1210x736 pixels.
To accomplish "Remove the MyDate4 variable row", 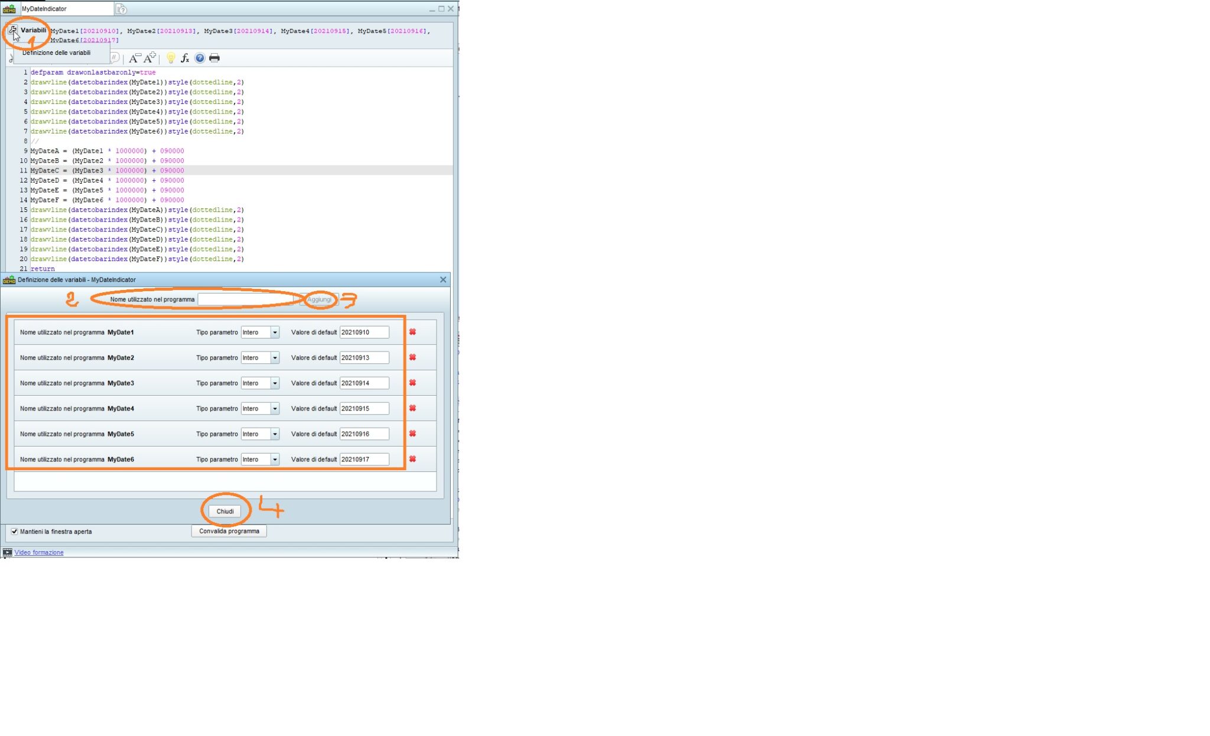I will tap(412, 408).
